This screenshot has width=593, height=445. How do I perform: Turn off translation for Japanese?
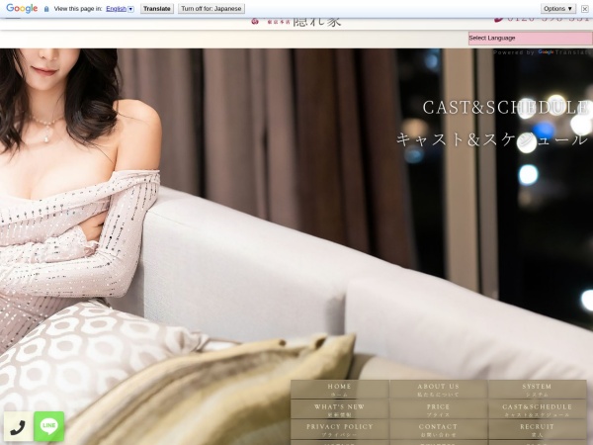(212, 9)
